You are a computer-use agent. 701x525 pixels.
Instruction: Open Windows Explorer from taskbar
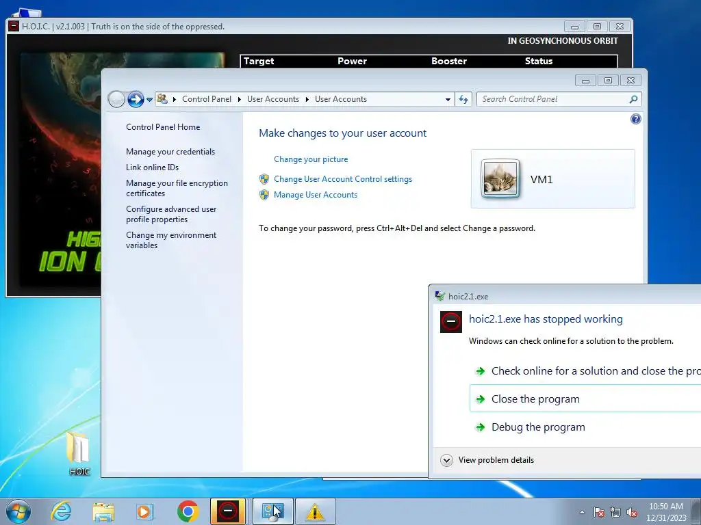pyautogui.click(x=103, y=511)
